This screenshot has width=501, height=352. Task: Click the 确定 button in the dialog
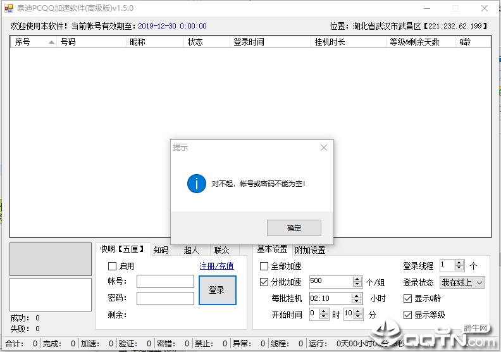(x=294, y=228)
